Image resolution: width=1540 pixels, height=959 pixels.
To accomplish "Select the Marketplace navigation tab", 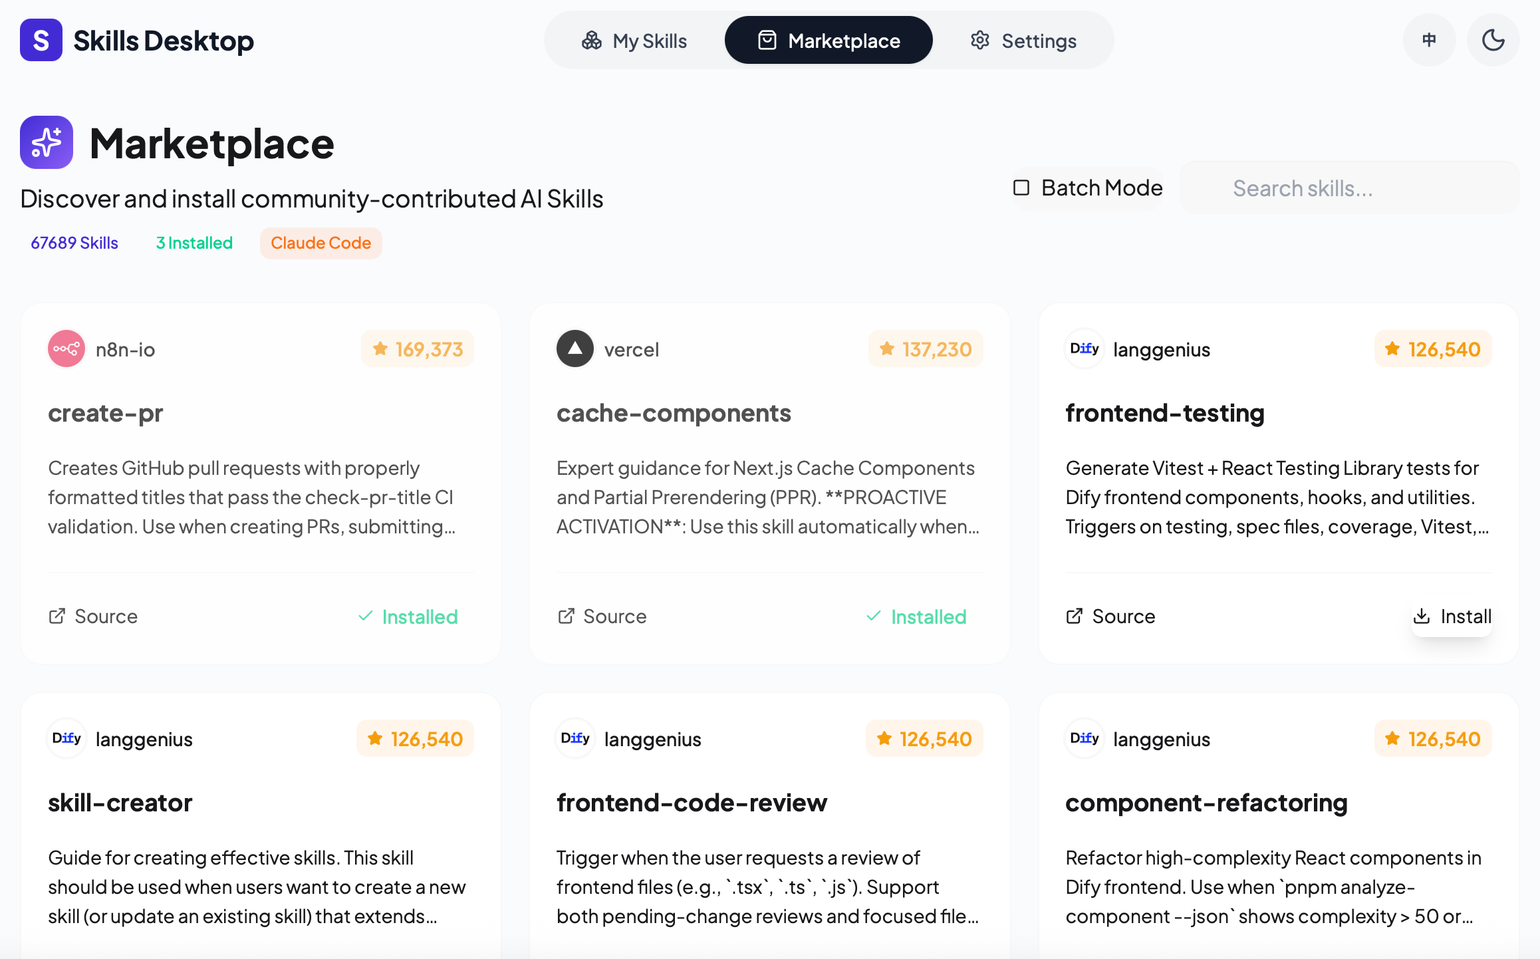I will 828,40.
